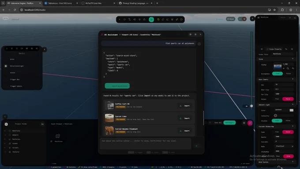Viewport: 300px width, 169px height.
Task: Click the first icon in viewport toolbar
Action: pos(120,19)
